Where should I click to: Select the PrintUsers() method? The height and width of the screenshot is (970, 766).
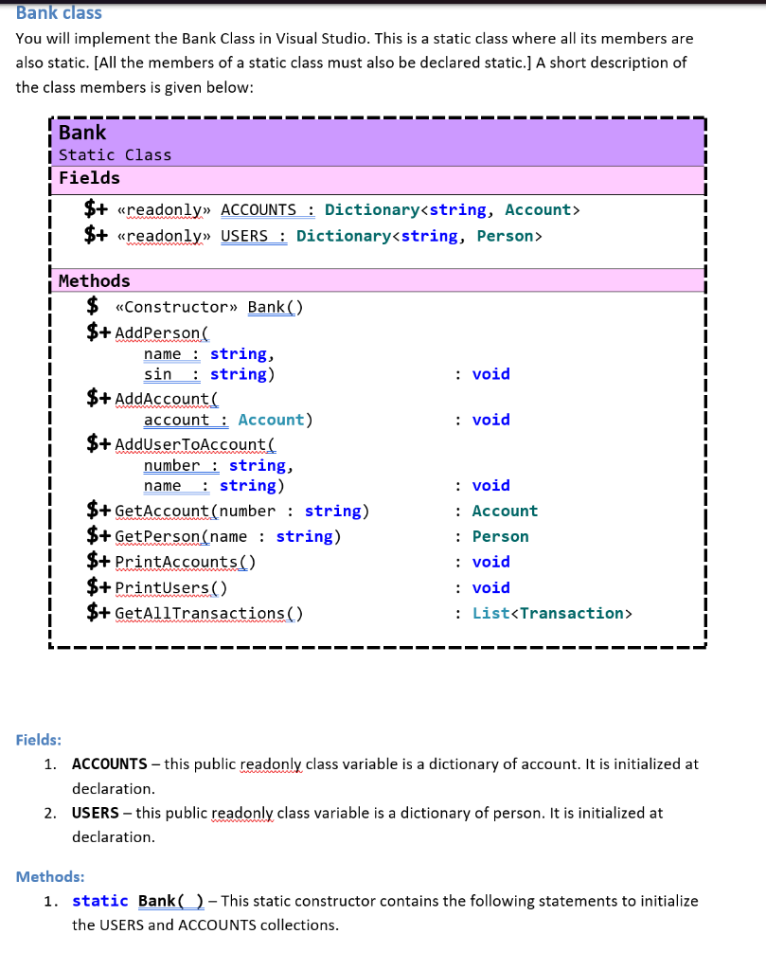(x=171, y=587)
